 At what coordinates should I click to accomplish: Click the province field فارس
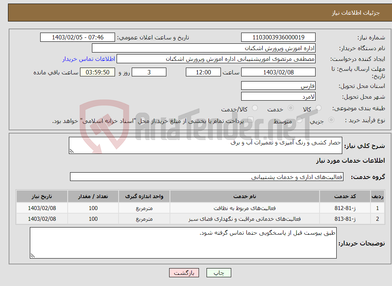(x=278, y=86)
